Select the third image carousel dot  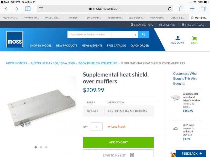(x=46, y=147)
